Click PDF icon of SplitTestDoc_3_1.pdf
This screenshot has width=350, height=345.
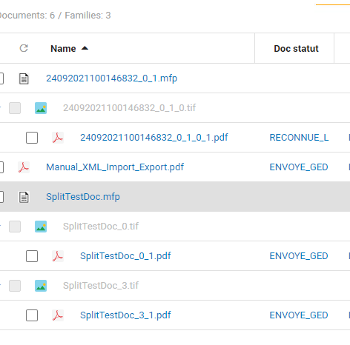point(58,315)
